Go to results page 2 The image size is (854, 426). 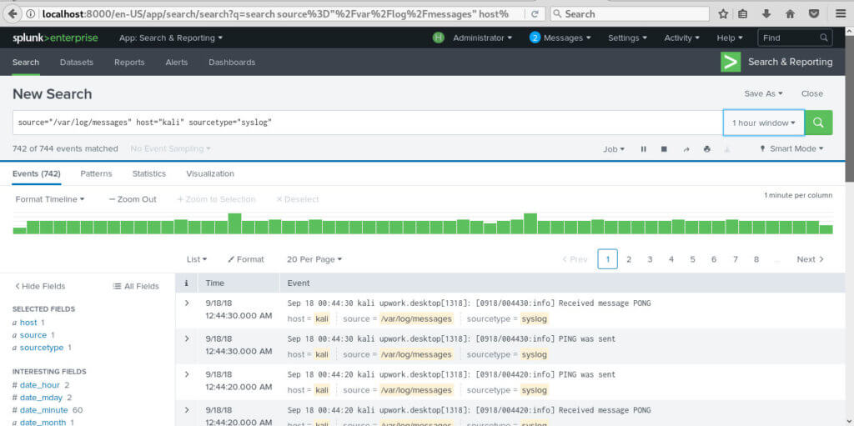pyautogui.click(x=629, y=259)
